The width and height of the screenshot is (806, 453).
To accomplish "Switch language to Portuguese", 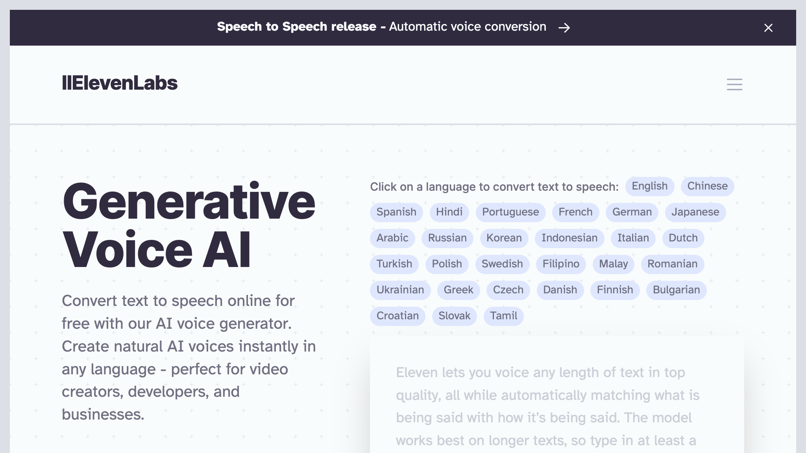I will pyautogui.click(x=510, y=212).
